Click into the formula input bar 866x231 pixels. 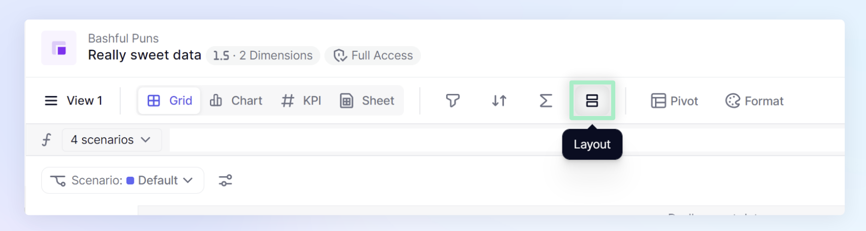(x=507, y=140)
